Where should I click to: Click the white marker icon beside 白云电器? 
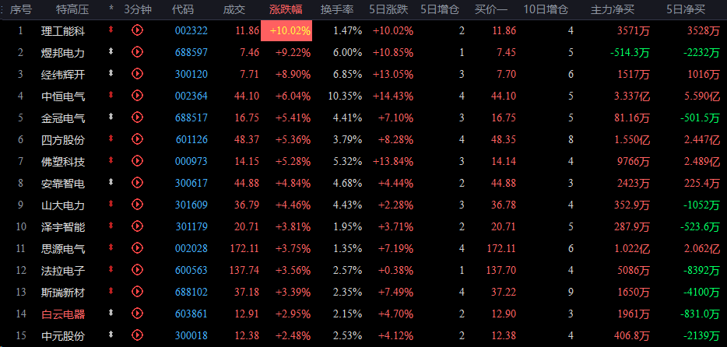[x=111, y=313]
